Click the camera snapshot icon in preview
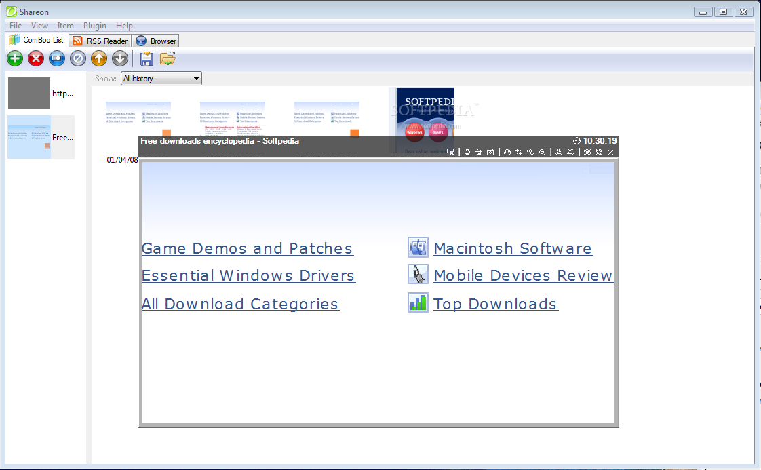This screenshot has width=761, height=470. tap(490, 152)
